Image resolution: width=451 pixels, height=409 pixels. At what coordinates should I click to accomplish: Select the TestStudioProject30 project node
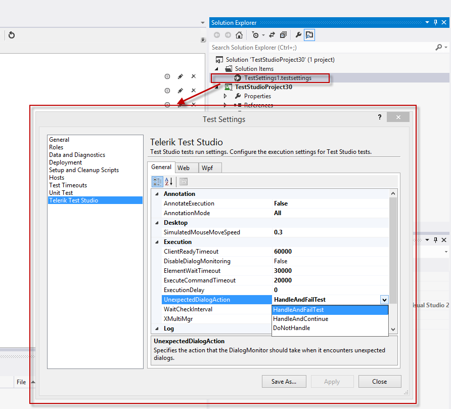click(x=263, y=87)
